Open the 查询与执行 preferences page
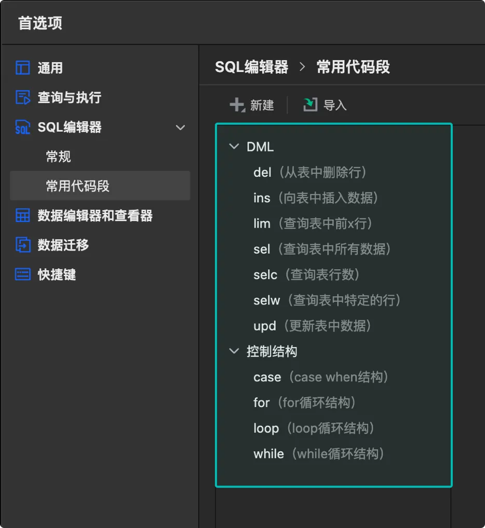The height and width of the screenshot is (528, 485). coord(70,98)
